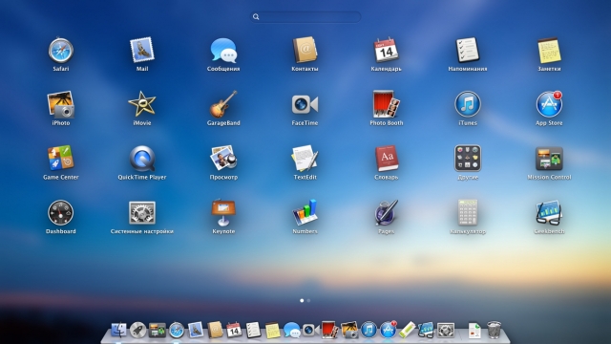Open the Другие folder group
The image size is (611, 344).
click(468, 159)
